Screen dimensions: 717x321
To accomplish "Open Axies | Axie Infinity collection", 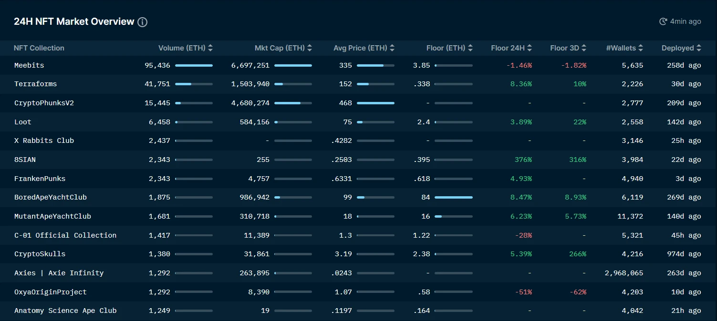I will point(59,273).
